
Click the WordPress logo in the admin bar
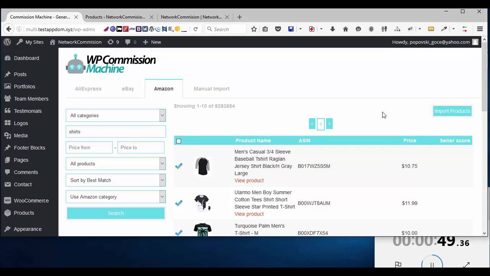(7, 42)
